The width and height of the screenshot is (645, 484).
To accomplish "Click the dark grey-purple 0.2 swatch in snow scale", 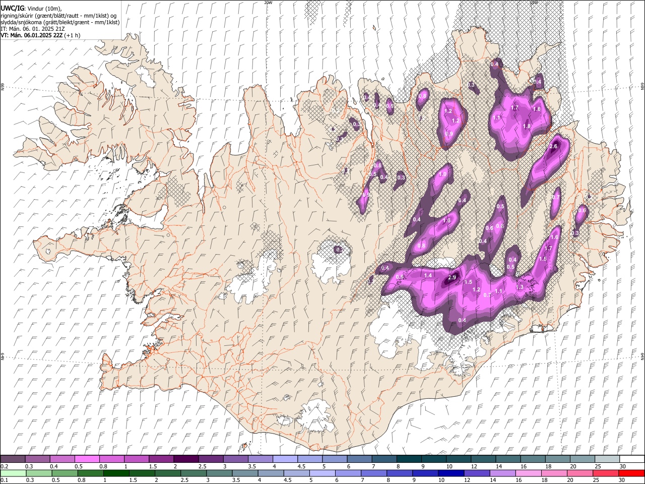I will click(13, 459).
